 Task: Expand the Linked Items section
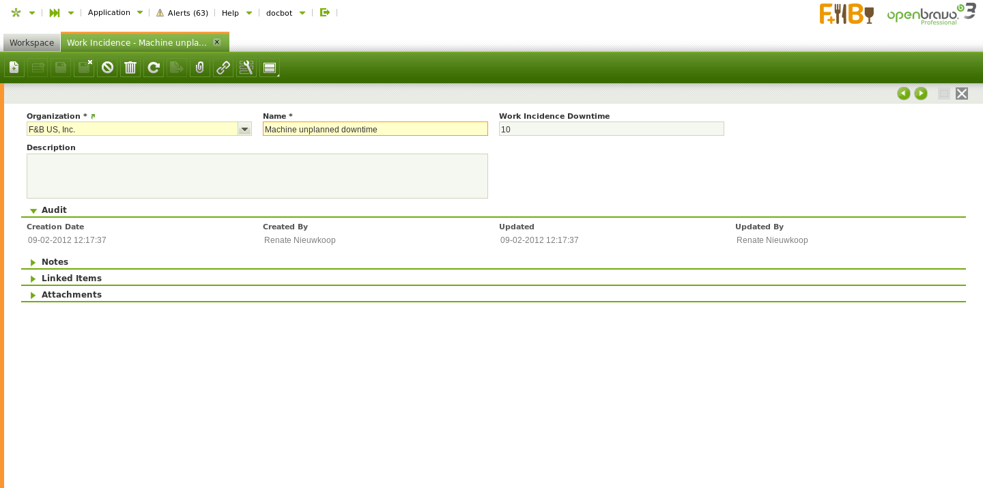click(33, 278)
